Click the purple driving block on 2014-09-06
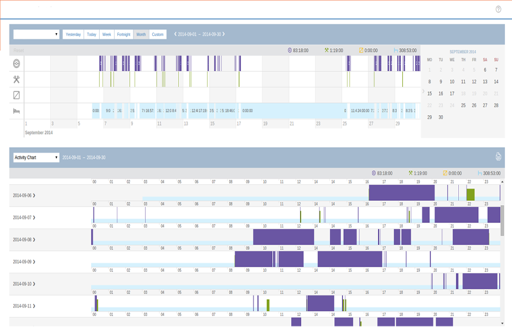The image size is (512, 327). (x=401, y=193)
